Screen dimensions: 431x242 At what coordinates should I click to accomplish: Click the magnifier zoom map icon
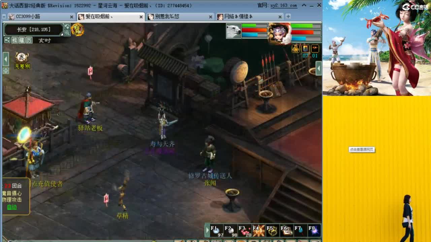67,33
